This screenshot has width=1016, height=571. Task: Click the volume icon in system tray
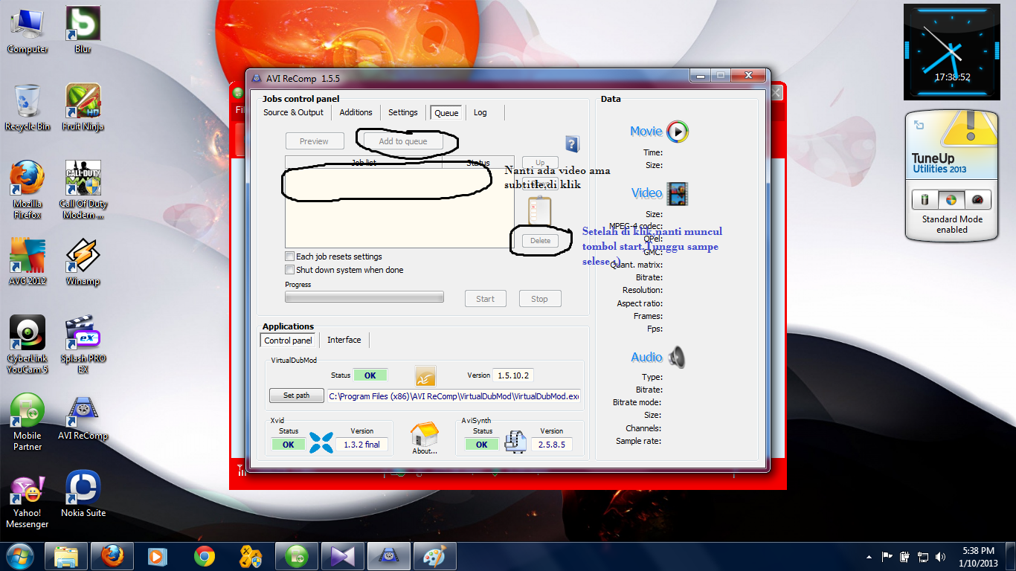[942, 556]
